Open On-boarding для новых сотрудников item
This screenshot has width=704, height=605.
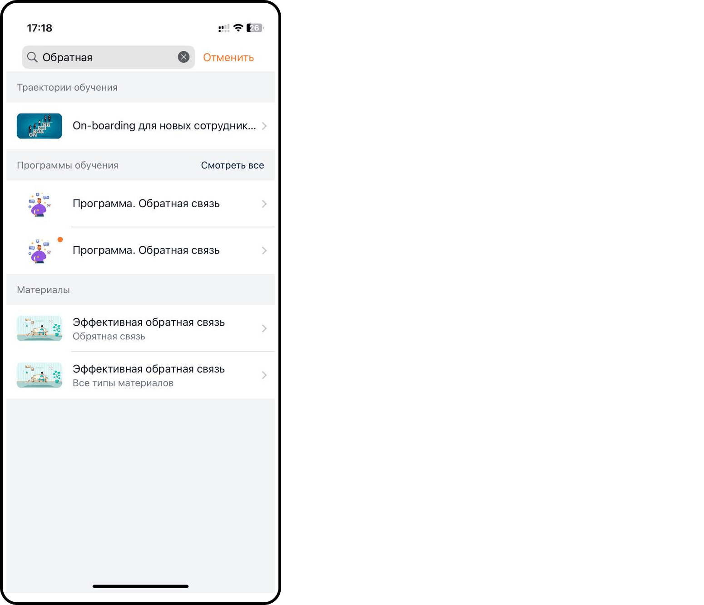pos(140,126)
